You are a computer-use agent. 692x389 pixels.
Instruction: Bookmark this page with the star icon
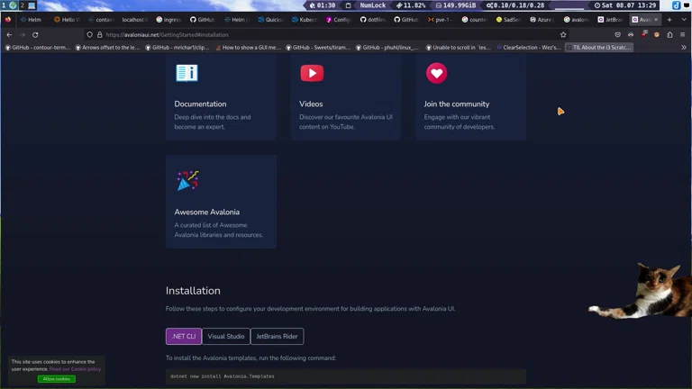coord(563,34)
